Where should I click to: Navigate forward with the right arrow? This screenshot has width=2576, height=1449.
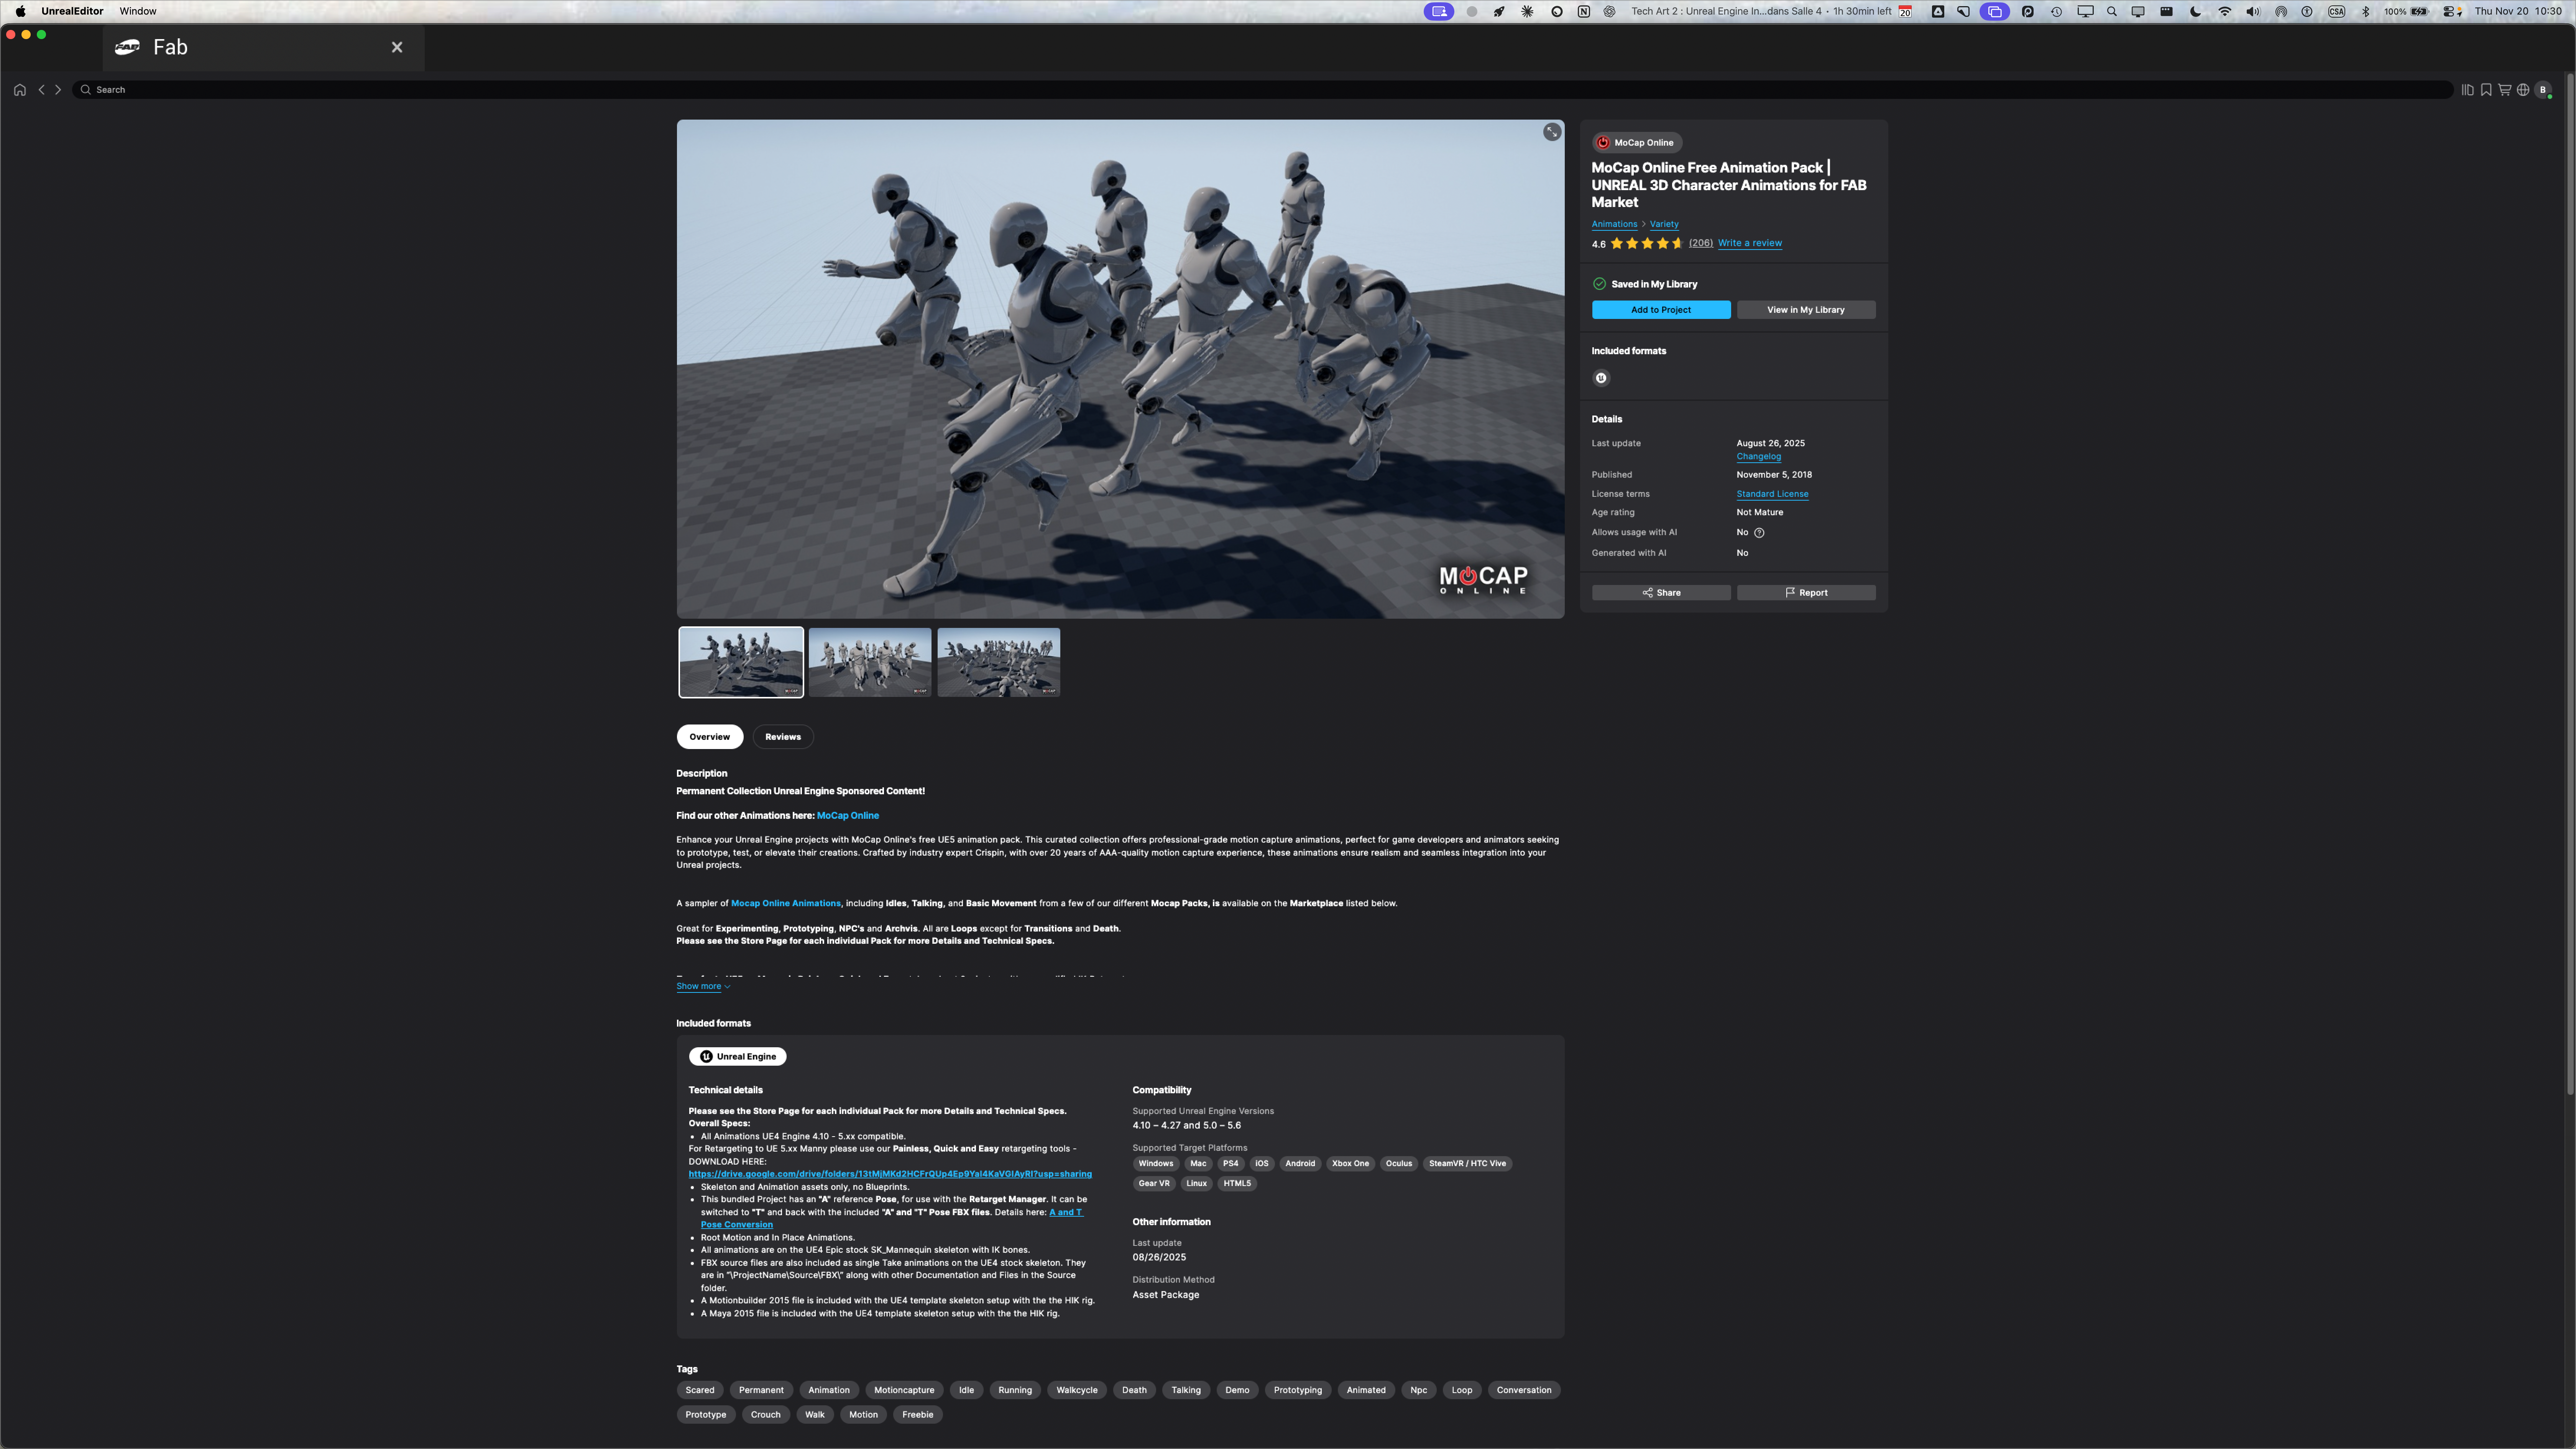pyautogui.click(x=58, y=90)
